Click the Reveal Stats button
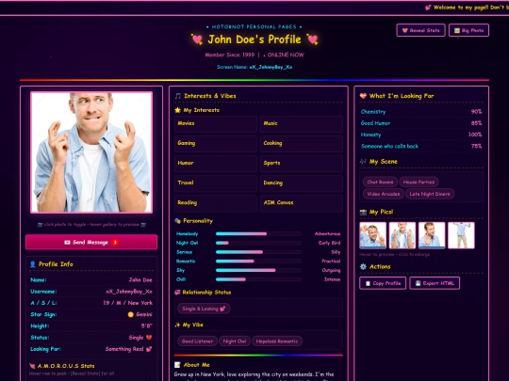 420,30
